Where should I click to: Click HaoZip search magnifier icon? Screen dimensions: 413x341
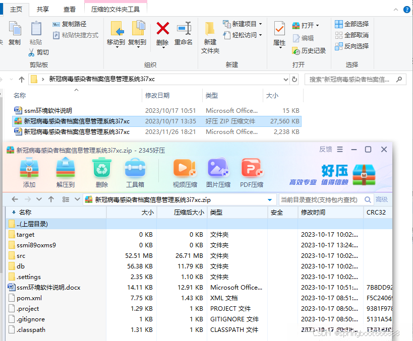coord(368,199)
